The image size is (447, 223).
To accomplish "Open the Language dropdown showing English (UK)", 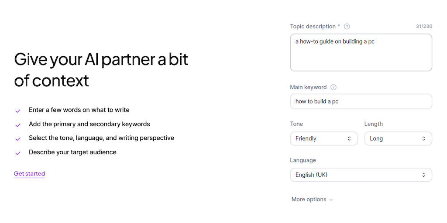I will [361, 175].
